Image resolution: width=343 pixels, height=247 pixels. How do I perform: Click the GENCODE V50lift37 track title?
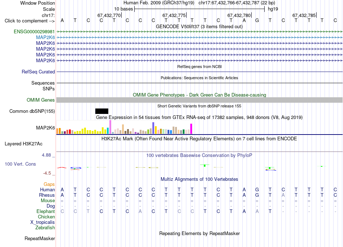pyautogui.click(x=199, y=26)
